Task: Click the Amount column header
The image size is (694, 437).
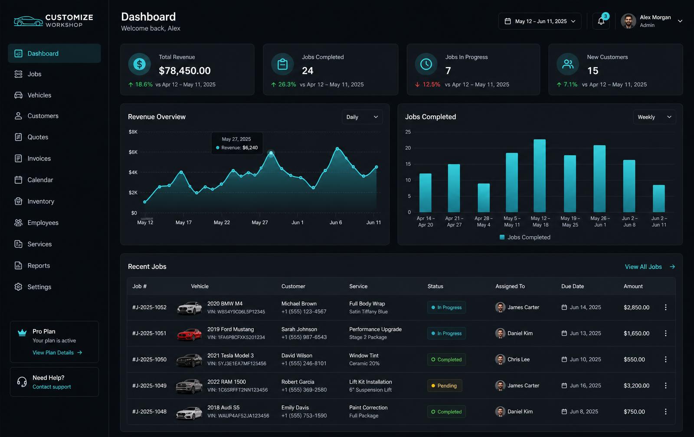Action: coord(633,286)
